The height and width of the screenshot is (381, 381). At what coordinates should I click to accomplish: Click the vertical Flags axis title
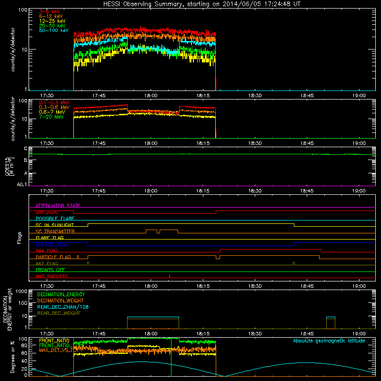20,238
